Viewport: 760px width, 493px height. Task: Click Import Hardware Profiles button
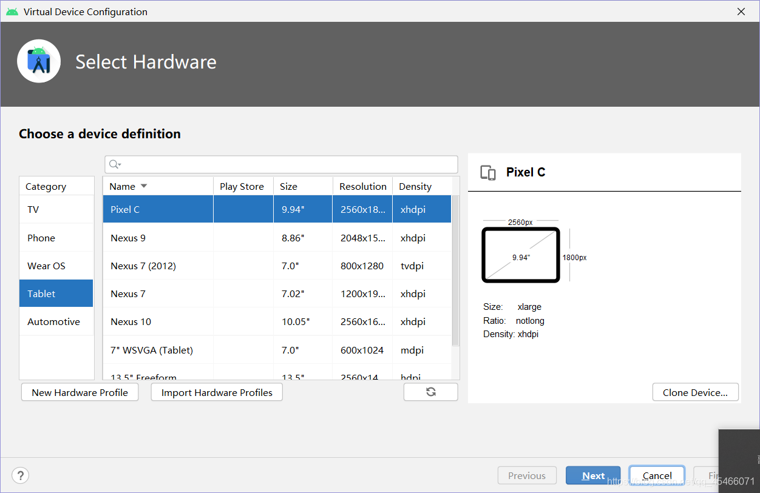click(217, 392)
